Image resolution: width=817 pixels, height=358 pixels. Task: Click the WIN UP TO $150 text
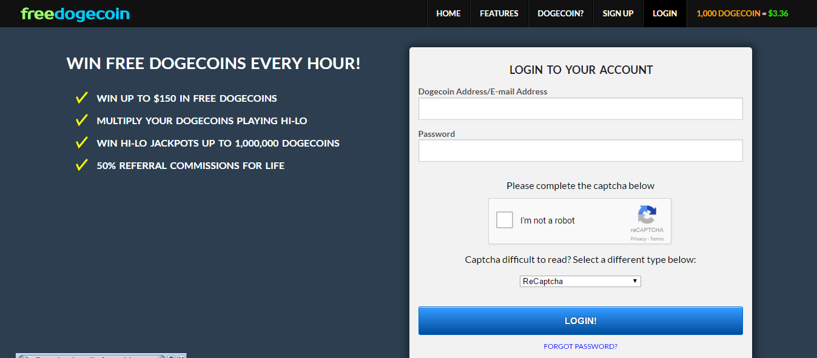click(187, 98)
